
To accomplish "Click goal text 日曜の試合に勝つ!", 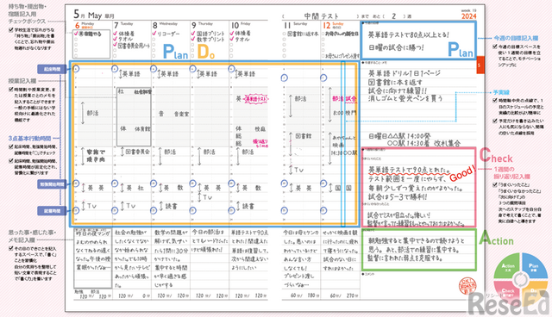I will (397, 47).
